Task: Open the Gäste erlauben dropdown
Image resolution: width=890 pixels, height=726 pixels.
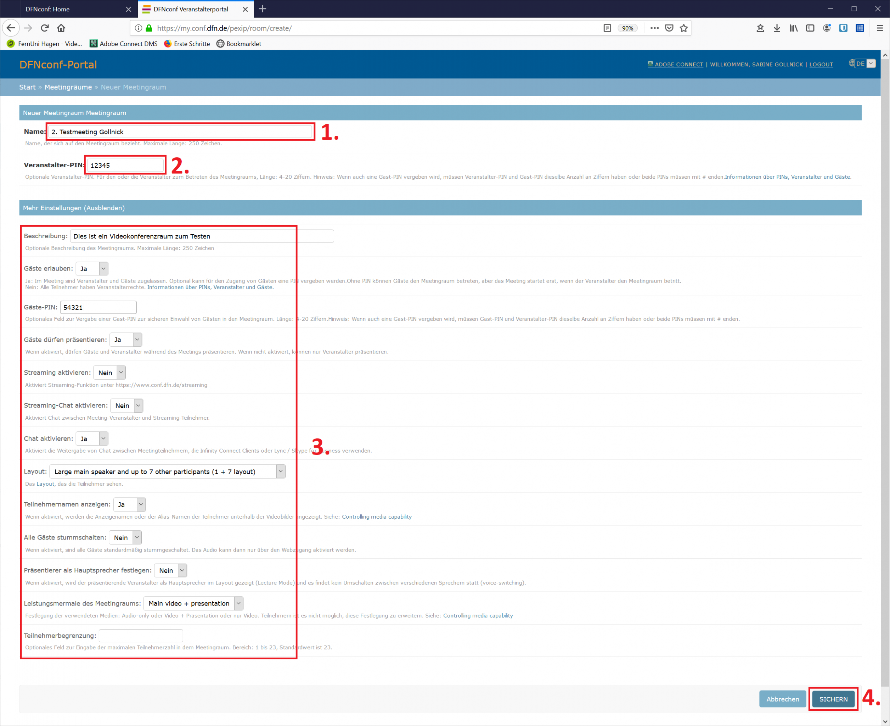Action: pyautogui.click(x=92, y=268)
